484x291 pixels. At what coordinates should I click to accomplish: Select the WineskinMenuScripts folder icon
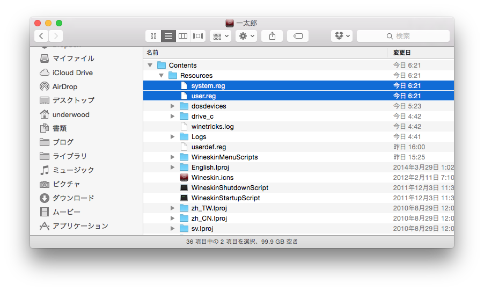point(184,157)
